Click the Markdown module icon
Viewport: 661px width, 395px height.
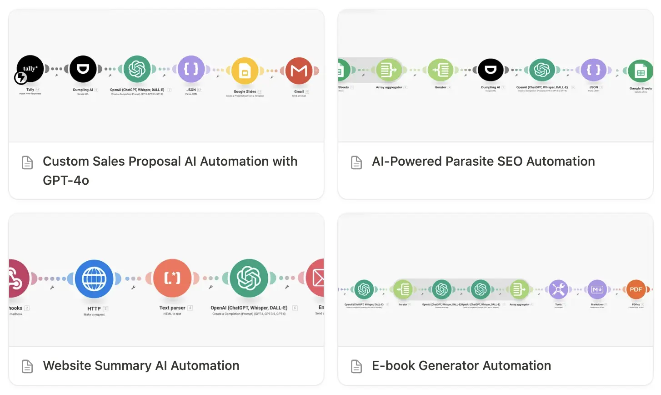pyautogui.click(x=597, y=289)
